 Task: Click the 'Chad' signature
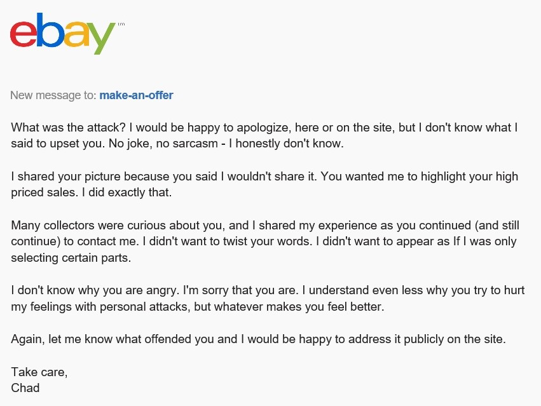[25, 388]
